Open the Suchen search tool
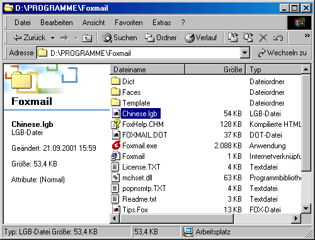 coord(119,38)
